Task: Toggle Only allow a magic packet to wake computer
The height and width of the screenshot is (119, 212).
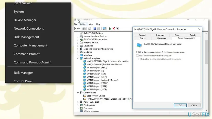Action: click(x=139, y=59)
